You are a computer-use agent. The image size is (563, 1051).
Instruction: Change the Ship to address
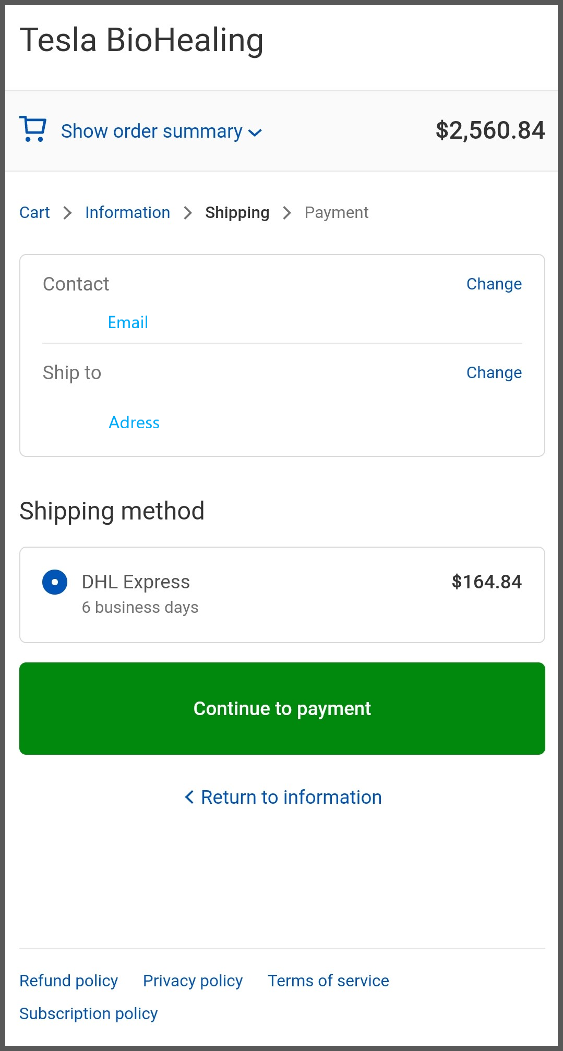(x=494, y=373)
